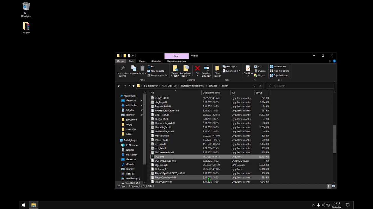Collapse the ribbon with the chevron
This screenshot has width=373, height=209.
pyautogui.click(x=330, y=61)
